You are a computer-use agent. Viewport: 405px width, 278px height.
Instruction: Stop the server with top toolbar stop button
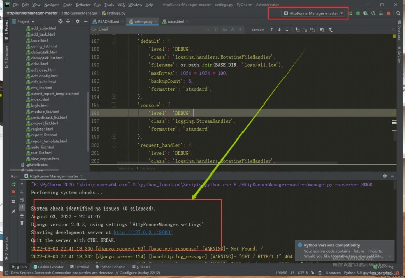tap(389, 13)
